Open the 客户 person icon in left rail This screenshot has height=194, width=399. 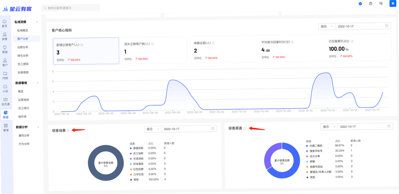coord(4,62)
